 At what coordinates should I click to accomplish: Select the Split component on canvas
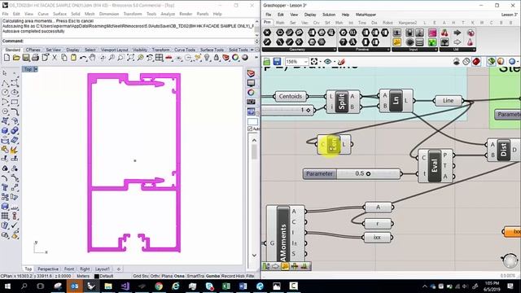coord(343,102)
